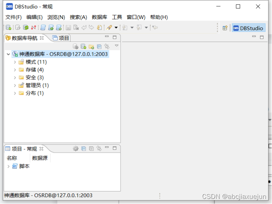Toggle link with editor in project panel
Viewport: 272px width, 204px height.
click(99, 149)
